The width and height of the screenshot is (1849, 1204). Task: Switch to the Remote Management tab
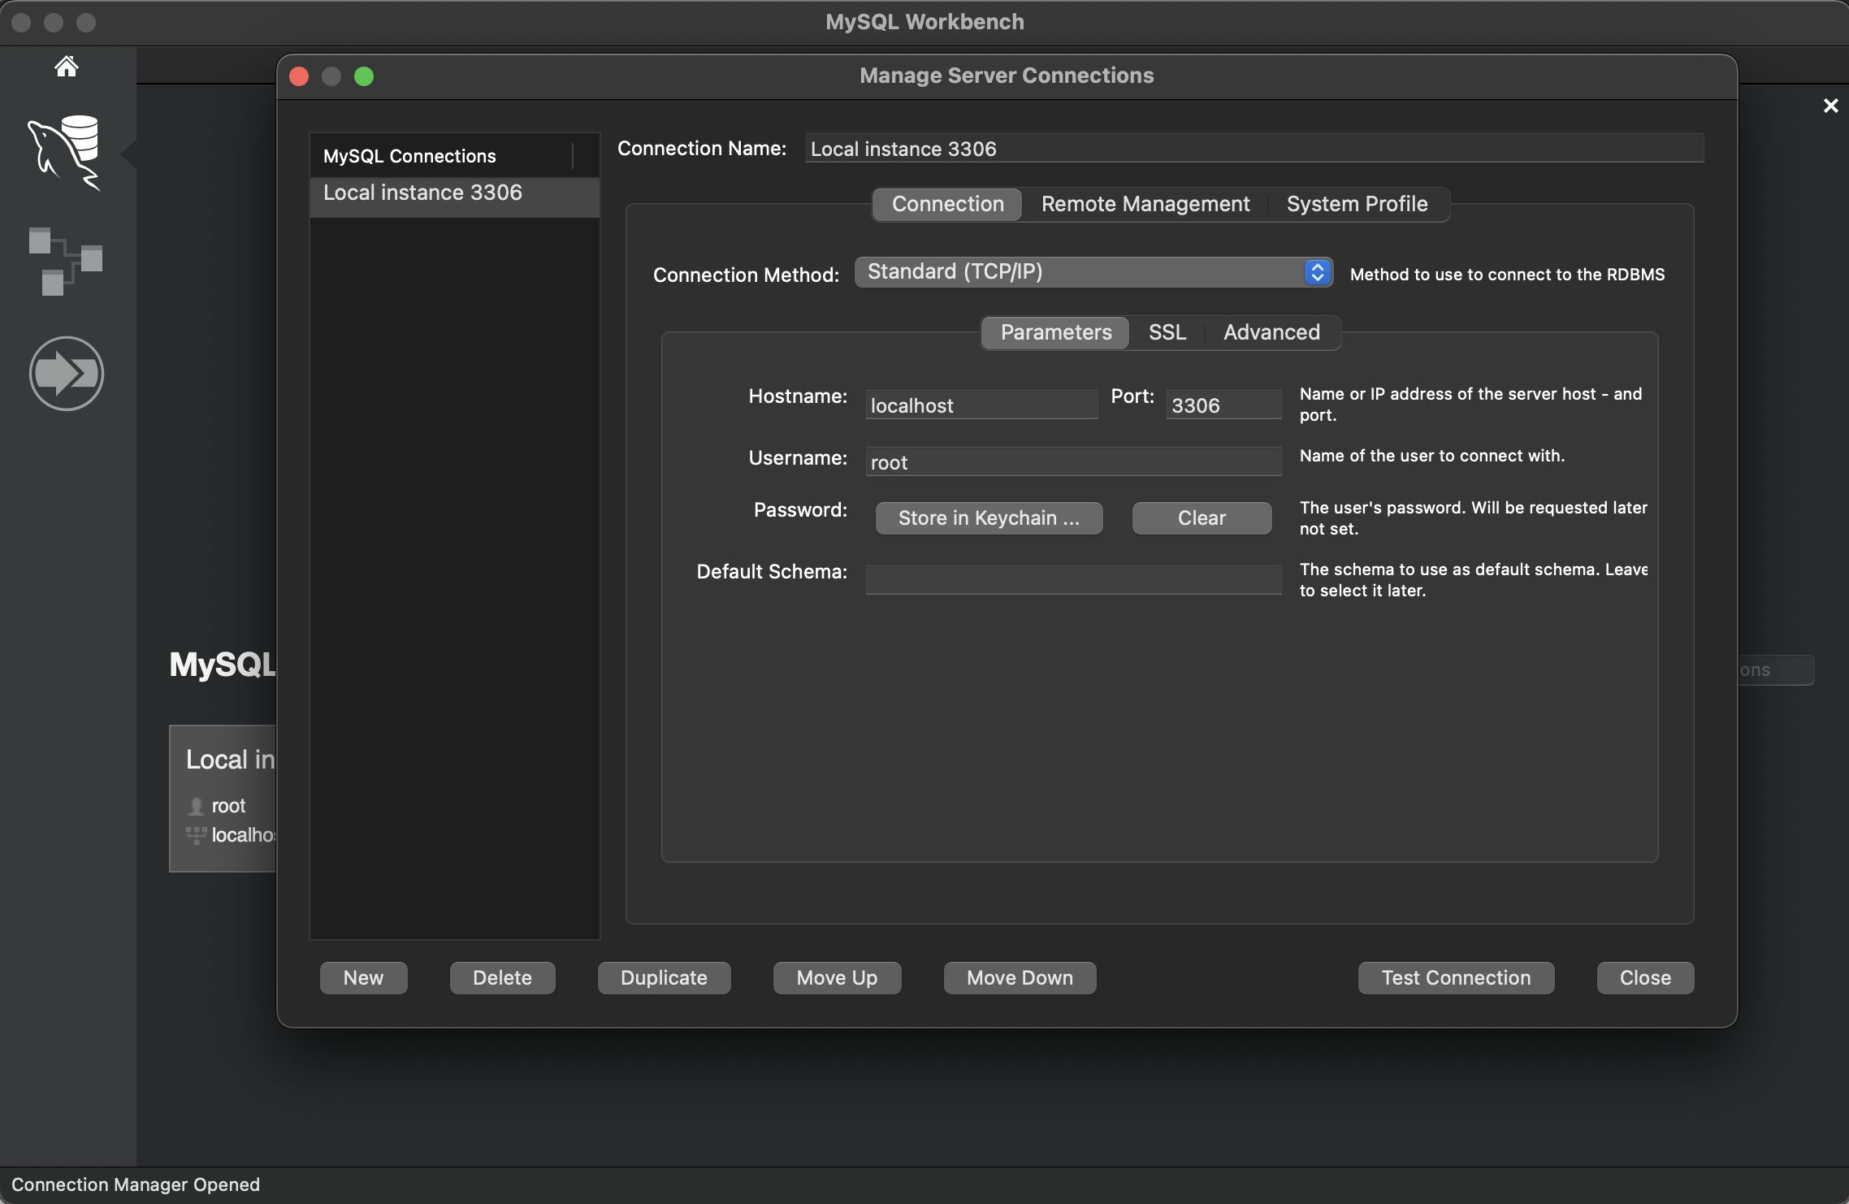(1145, 204)
